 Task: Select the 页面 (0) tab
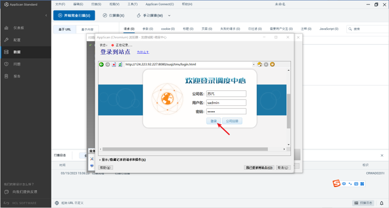coord(207,29)
